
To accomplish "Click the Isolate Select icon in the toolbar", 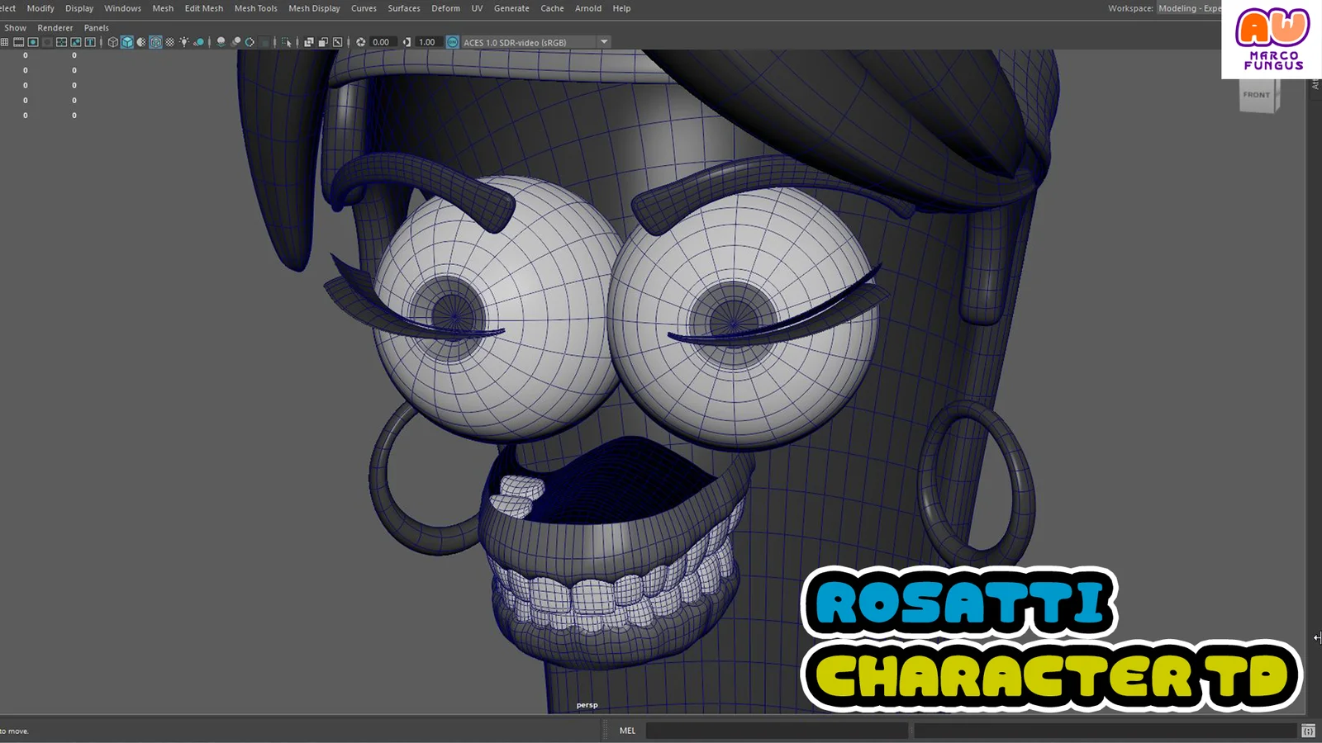I will (x=287, y=41).
